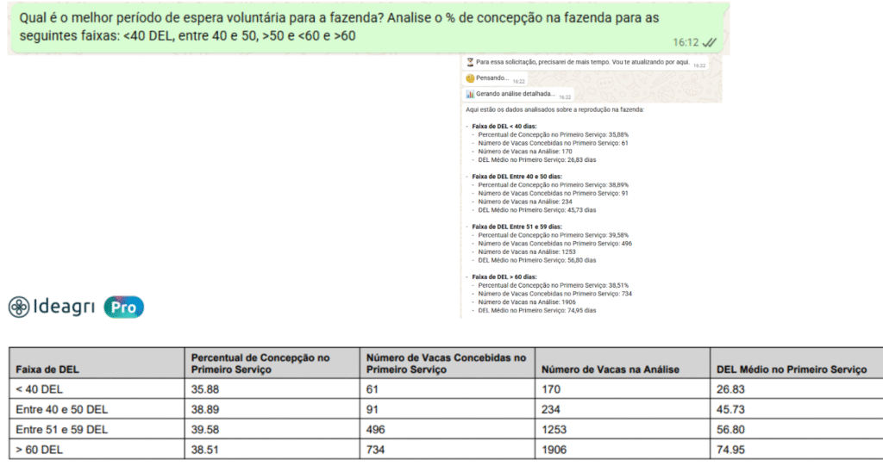Image resolution: width=883 pixels, height=466 pixels.
Task: Click the bar chart emoji in Gerando message
Action: coord(470,95)
